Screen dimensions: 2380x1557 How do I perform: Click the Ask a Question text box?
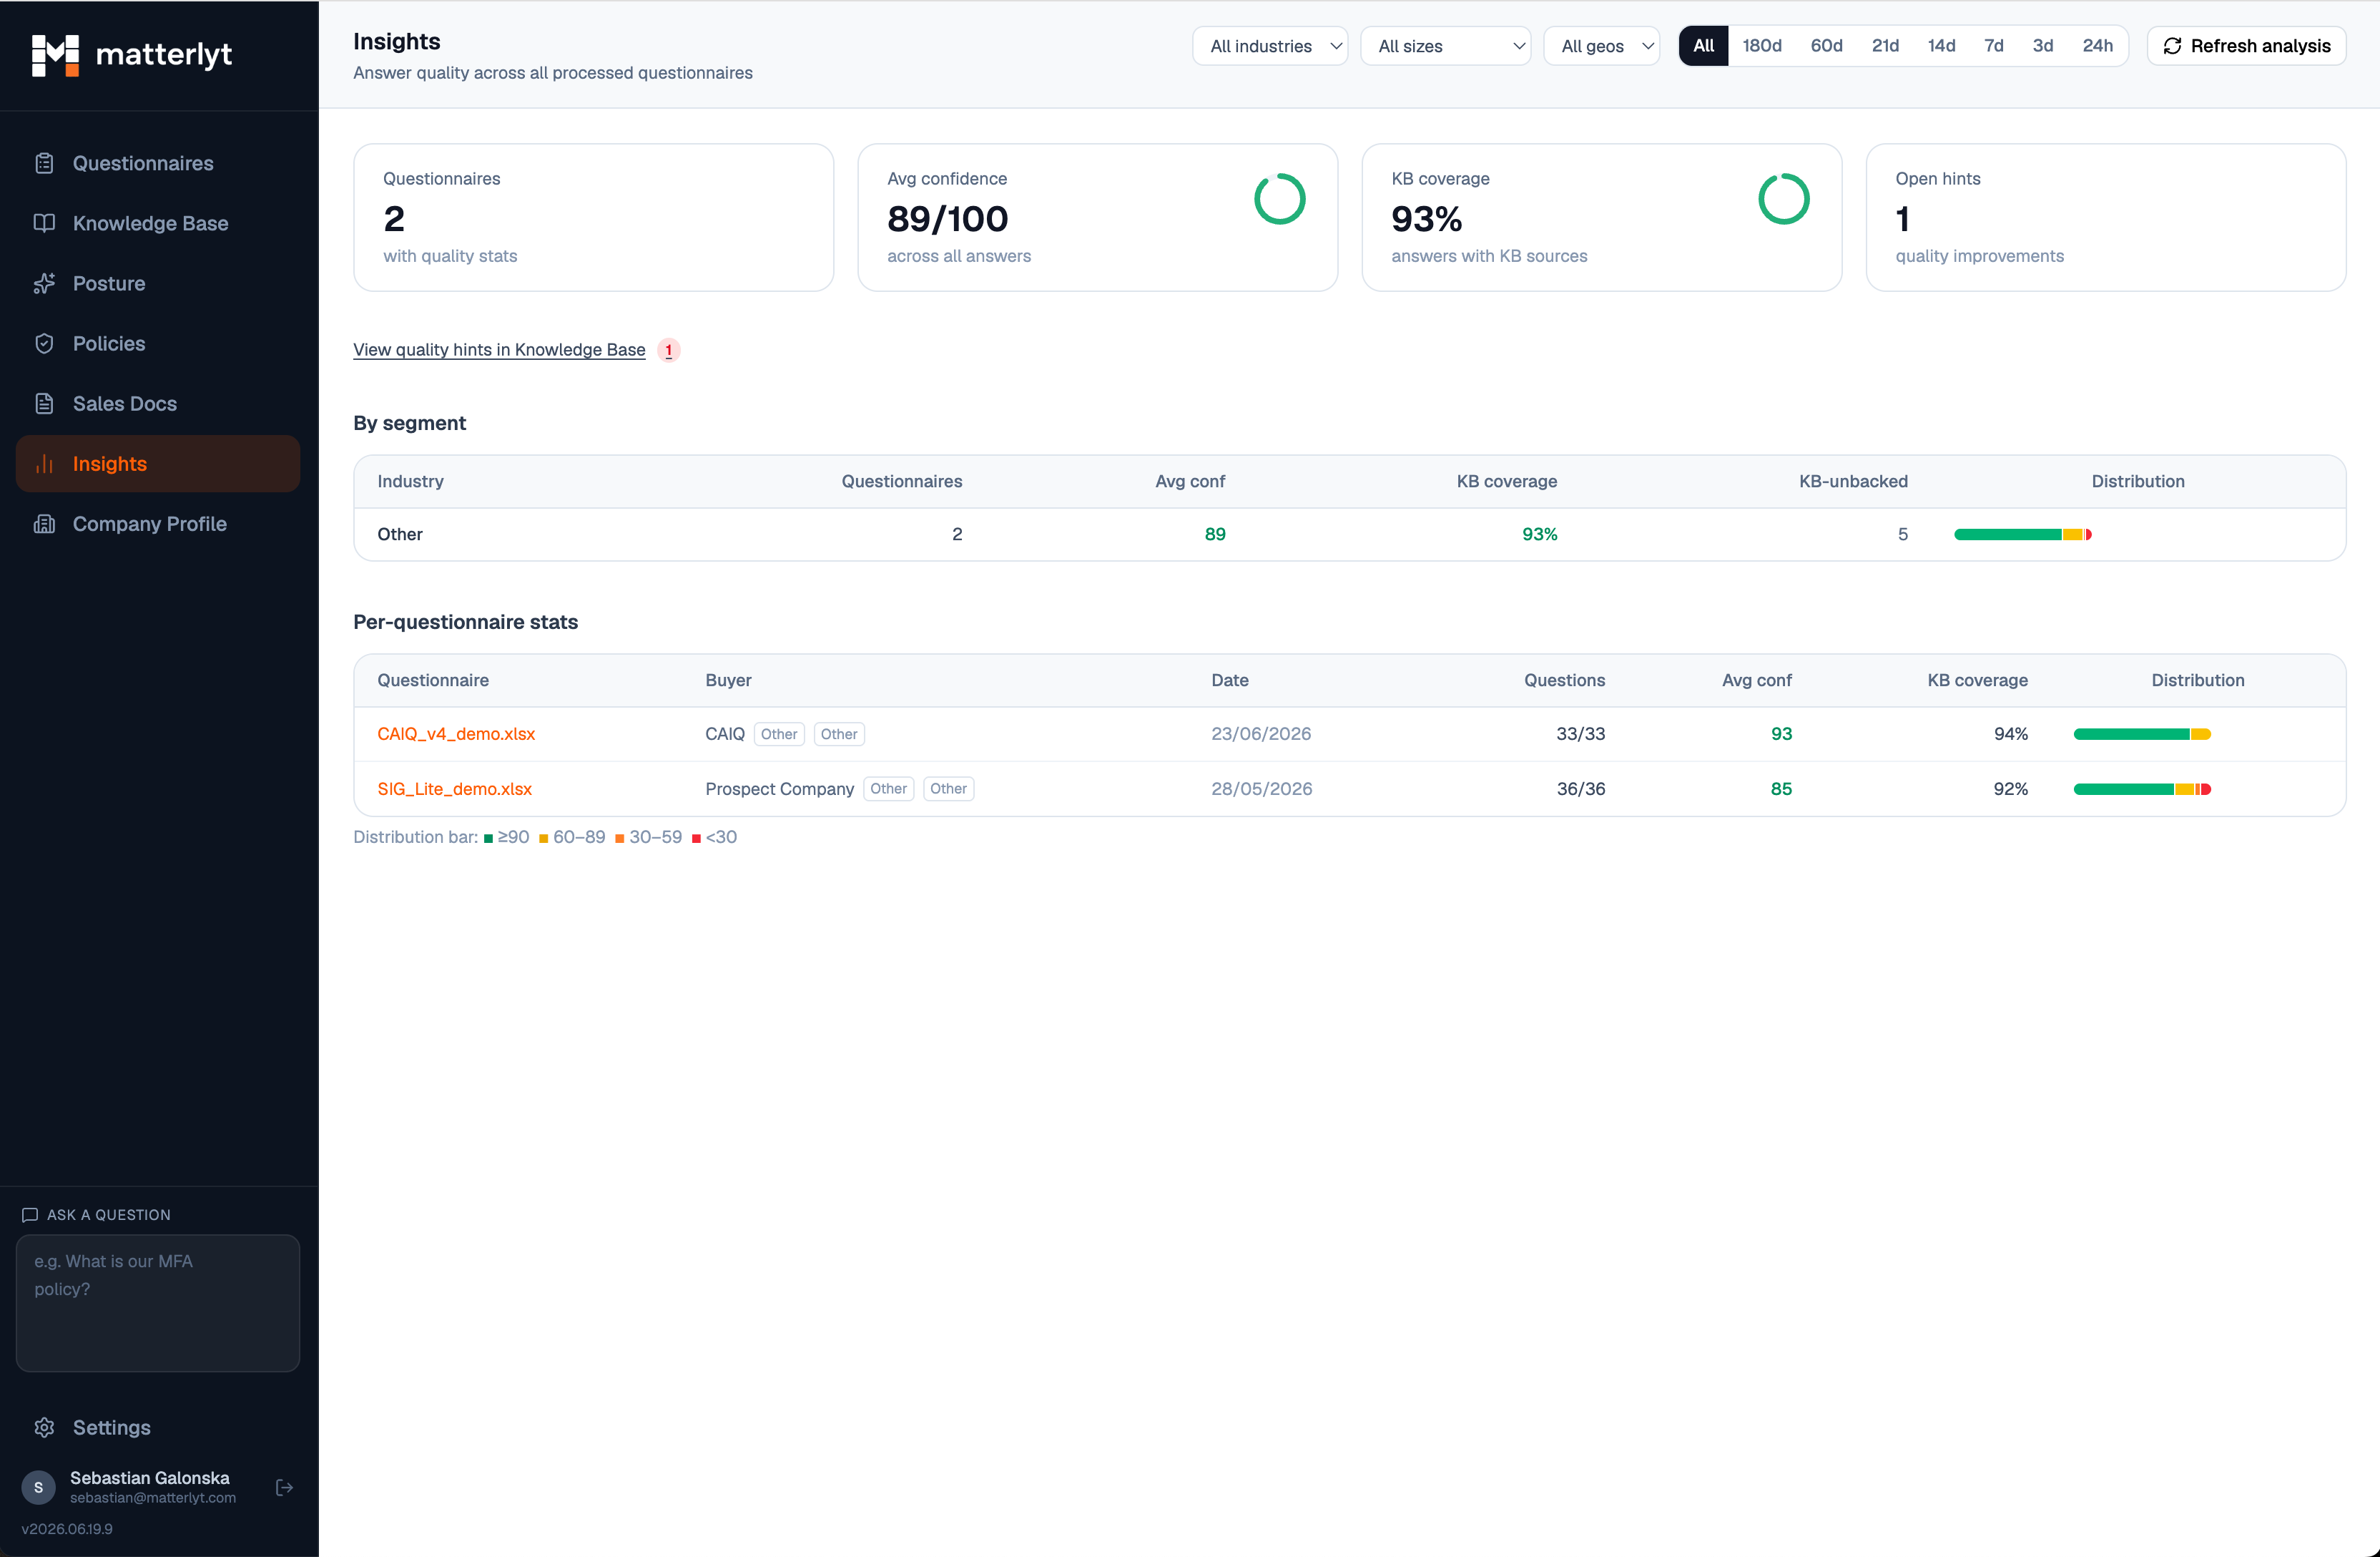point(158,1302)
